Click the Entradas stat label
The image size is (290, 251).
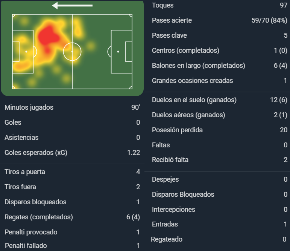165,224
